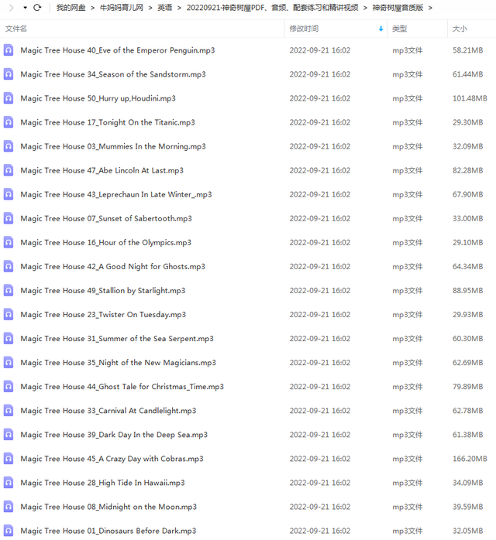
Task: Sort by 文件名 column header
Action: [15, 29]
